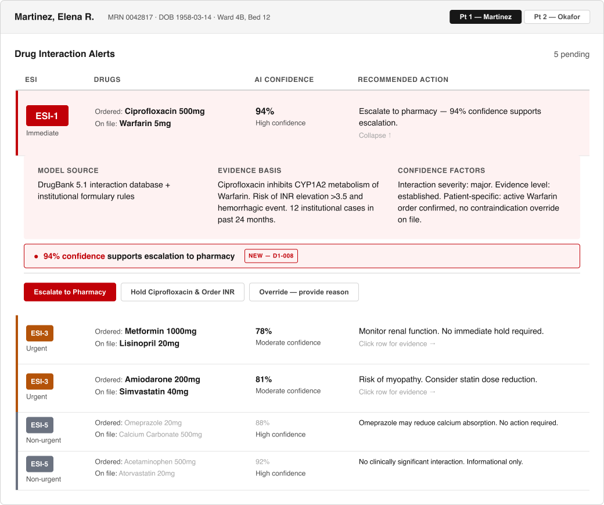Click Atorvastatin 20mg on file
The image size is (604, 505).
pos(147,474)
